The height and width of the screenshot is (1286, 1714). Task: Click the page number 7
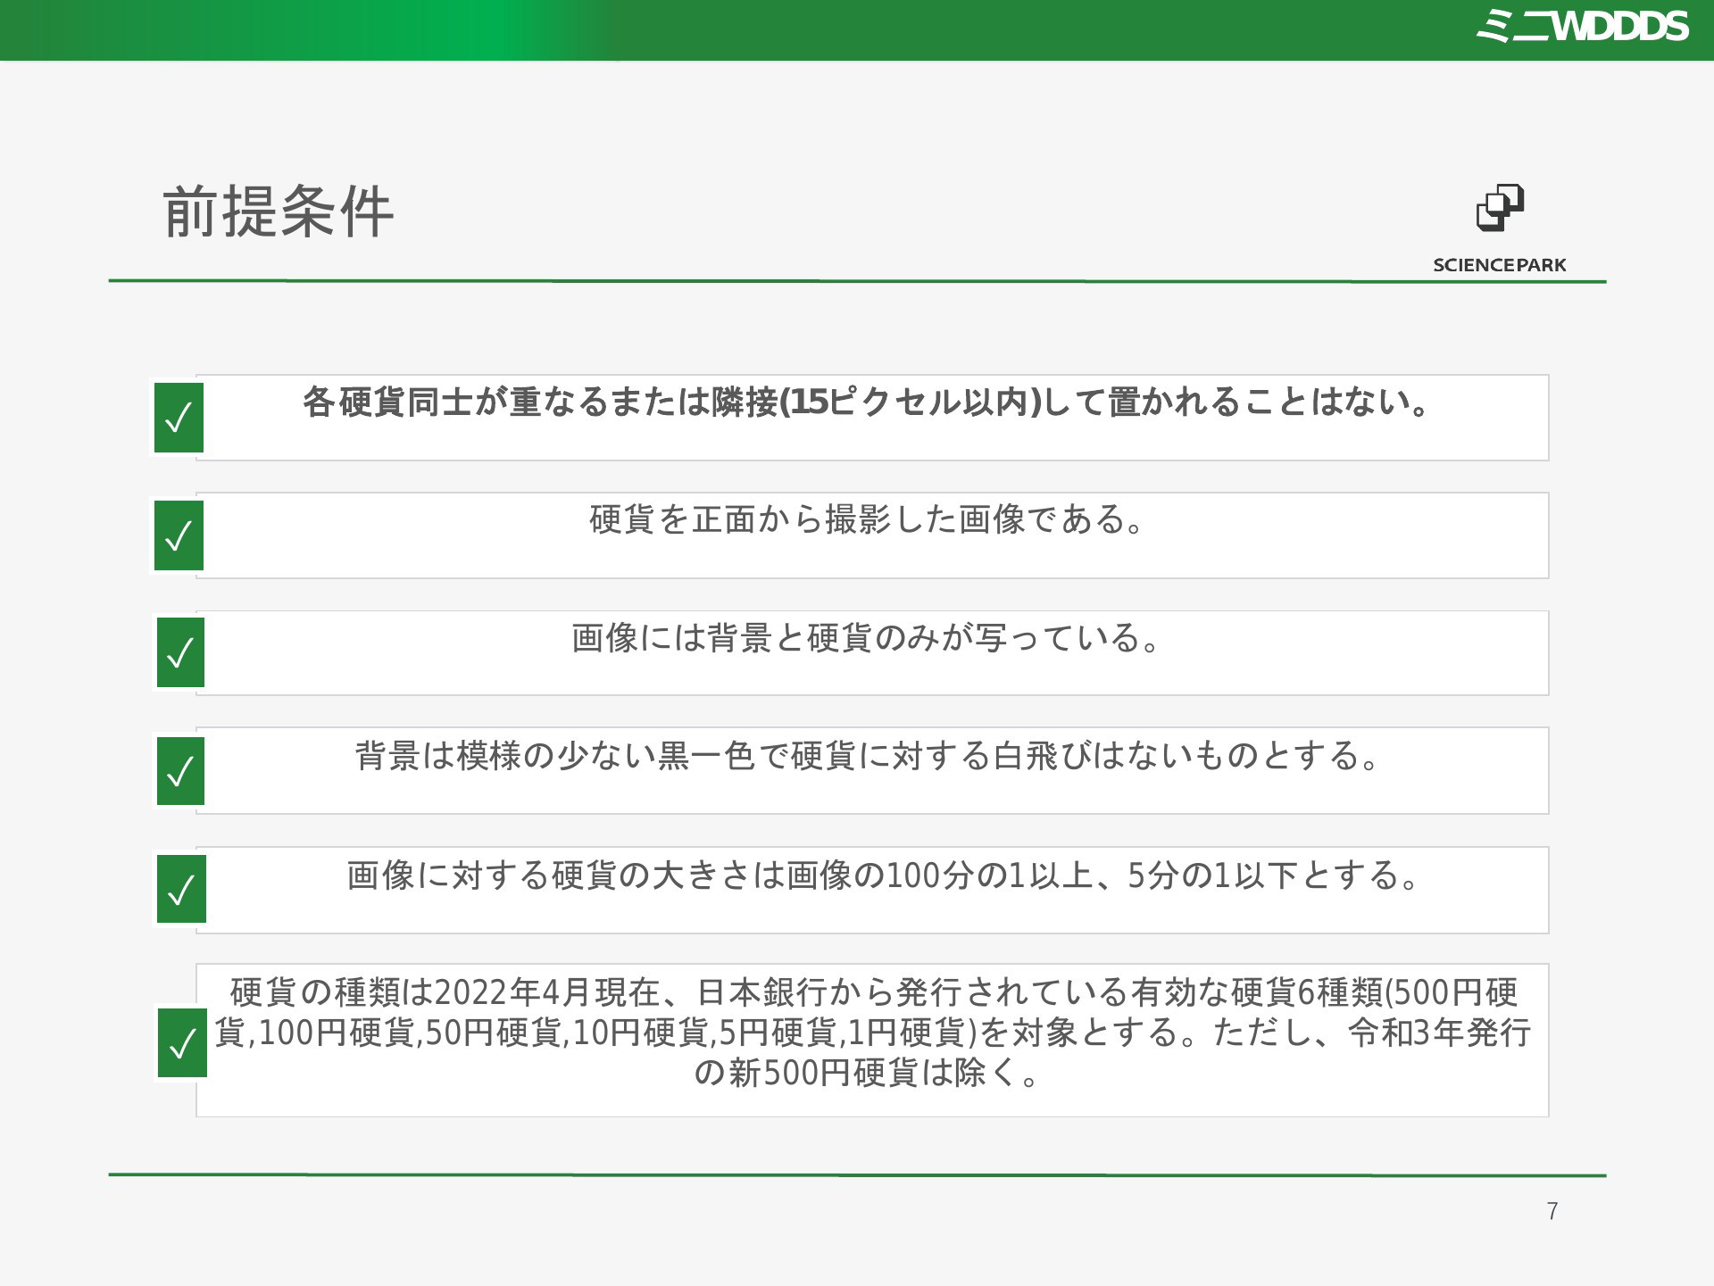pyautogui.click(x=1552, y=1211)
